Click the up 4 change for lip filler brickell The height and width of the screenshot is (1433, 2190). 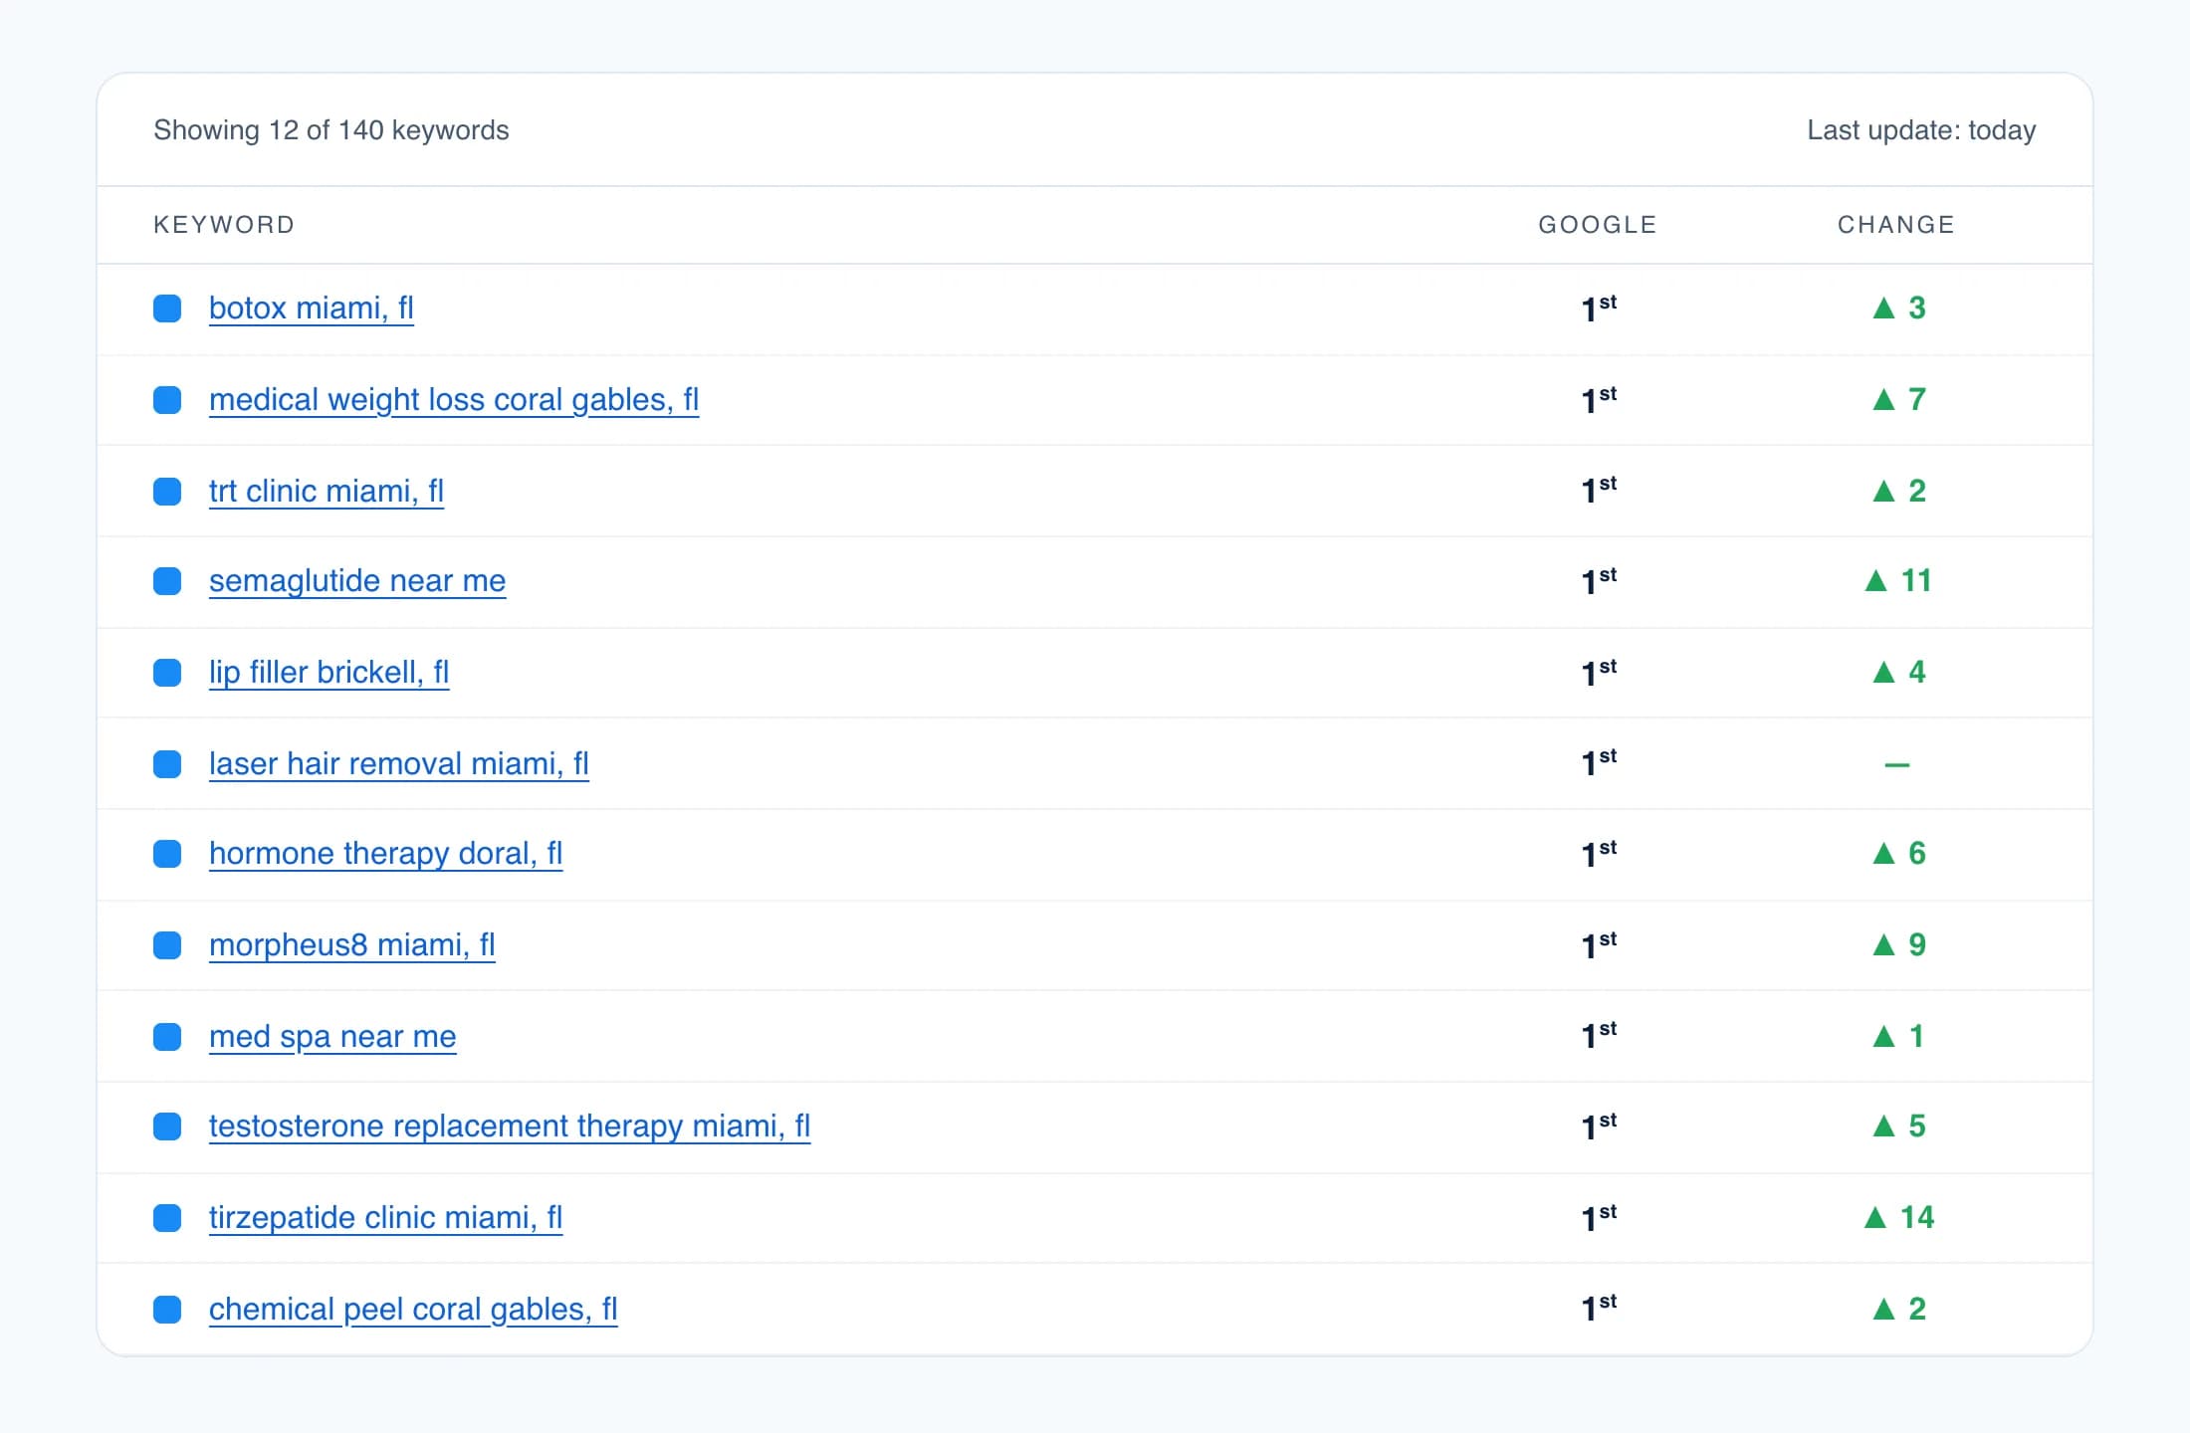coord(1898,673)
